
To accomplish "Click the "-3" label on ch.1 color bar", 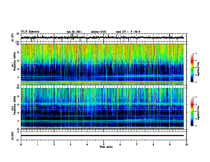I will click(x=196, y=53).
